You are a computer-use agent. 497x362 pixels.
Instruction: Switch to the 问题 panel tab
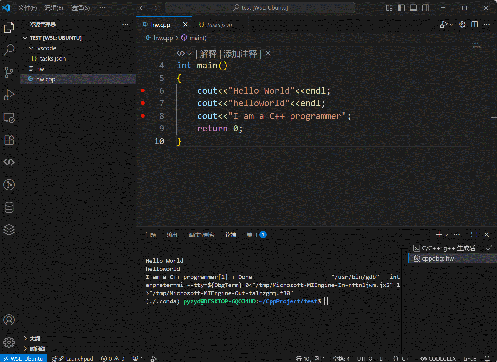point(151,235)
